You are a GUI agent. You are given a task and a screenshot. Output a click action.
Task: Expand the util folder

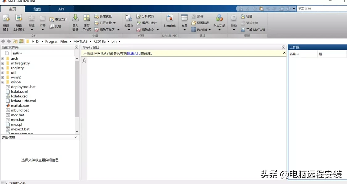[x=3, y=73]
